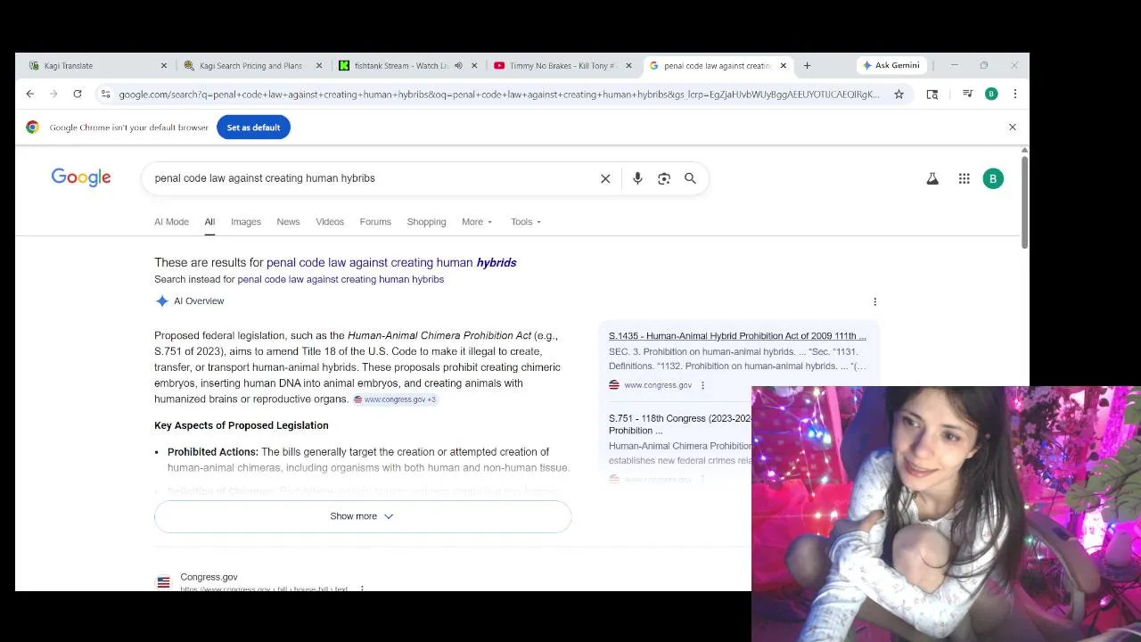Open the Chrome profile B avatar
Image resolution: width=1141 pixels, height=642 pixels.
[x=991, y=94]
